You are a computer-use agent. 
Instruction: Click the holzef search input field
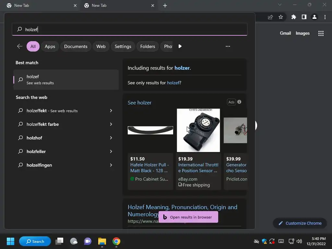tap(130, 29)
